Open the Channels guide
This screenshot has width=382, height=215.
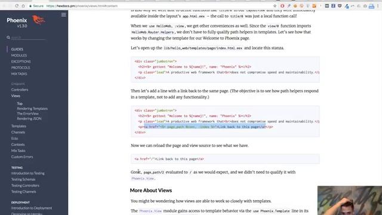click(18, 132)
